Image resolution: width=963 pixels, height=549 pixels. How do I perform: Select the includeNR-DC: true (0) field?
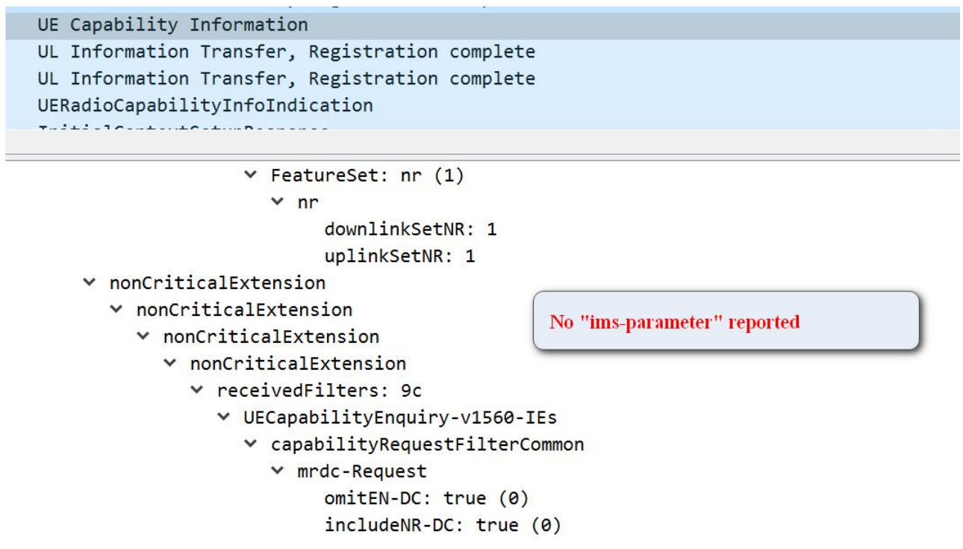[x=442, y=525]
